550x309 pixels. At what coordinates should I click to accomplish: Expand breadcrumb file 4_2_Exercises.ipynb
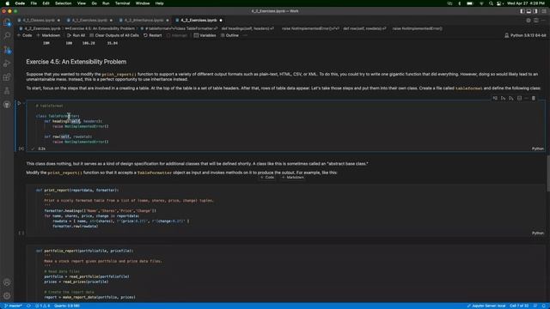tap(40, 28)
